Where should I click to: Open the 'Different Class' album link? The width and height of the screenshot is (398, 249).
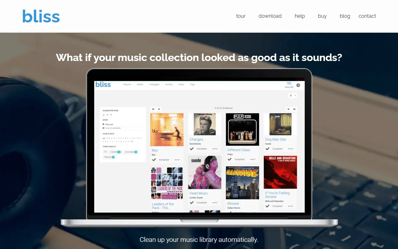239,150
